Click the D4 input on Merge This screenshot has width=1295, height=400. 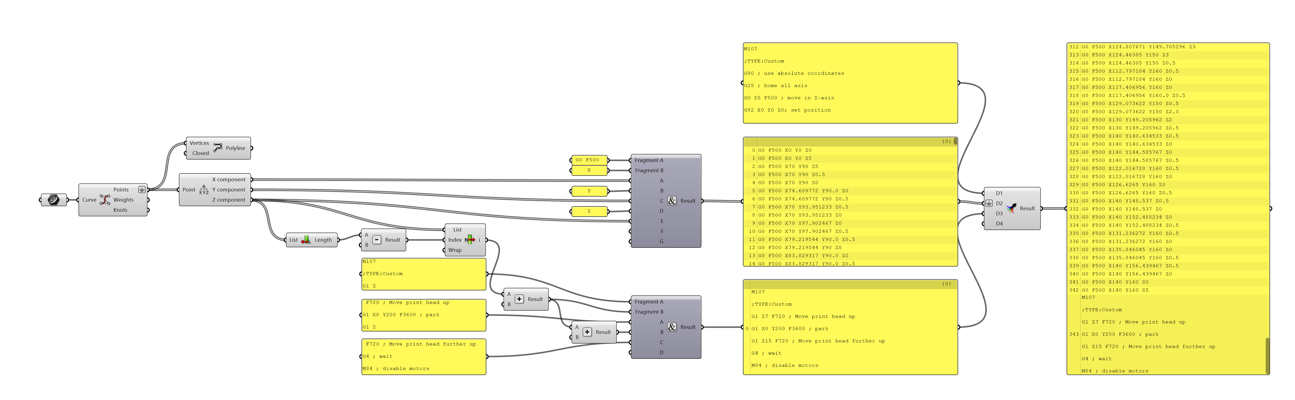pyautogui.click(x=999, y=224)
